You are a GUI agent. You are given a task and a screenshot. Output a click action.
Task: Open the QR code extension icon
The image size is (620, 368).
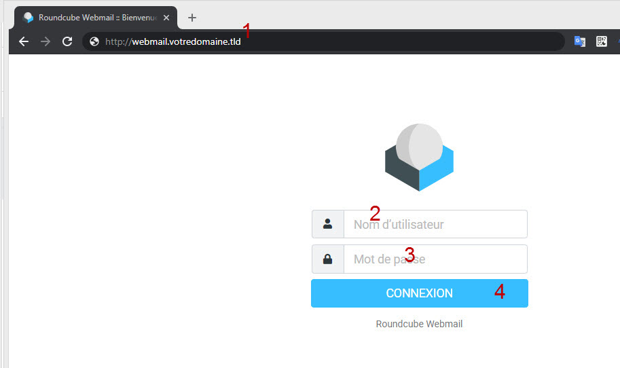pos(601,41)
